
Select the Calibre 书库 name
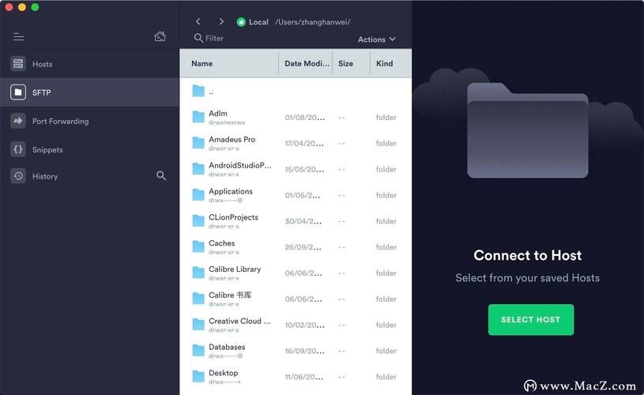coord(230,295)
